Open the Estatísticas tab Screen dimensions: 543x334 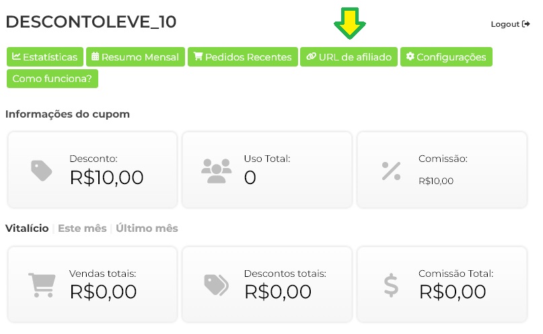pyautogui.click(x=45, y=57)
